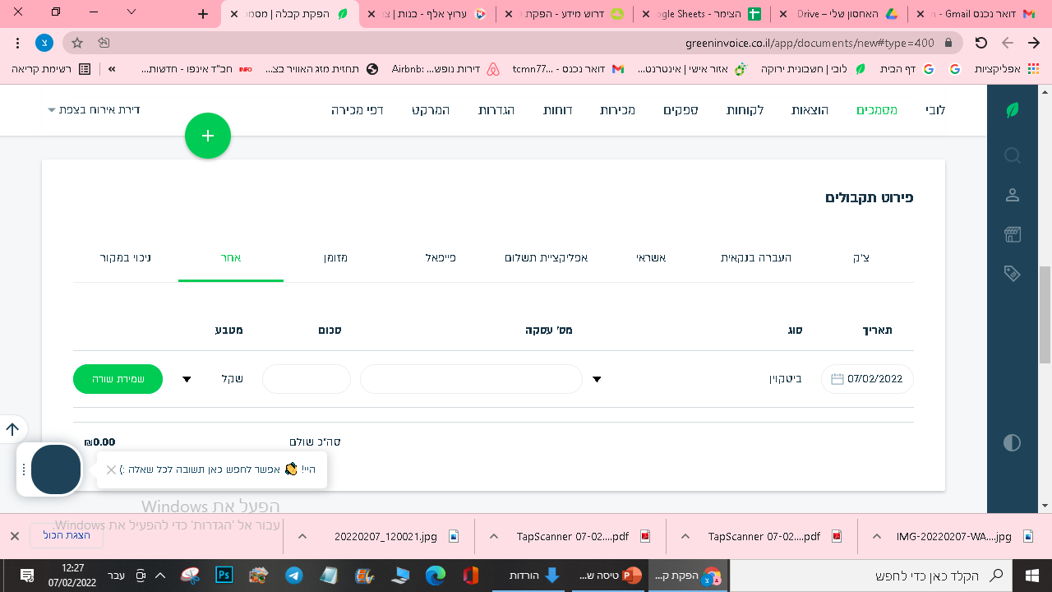
Task: Show more bookmarks with the double chevron
Action: point(112,69)
